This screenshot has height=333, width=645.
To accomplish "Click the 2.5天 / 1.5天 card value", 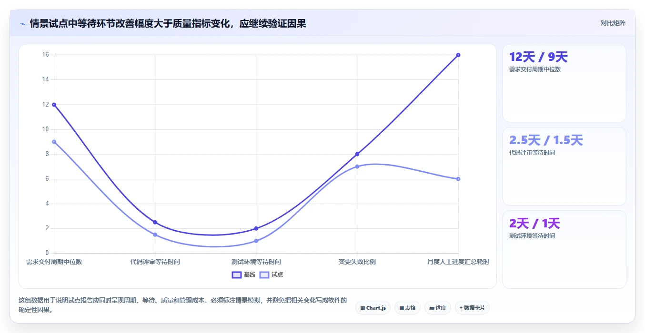I will (x=546, y=140).
